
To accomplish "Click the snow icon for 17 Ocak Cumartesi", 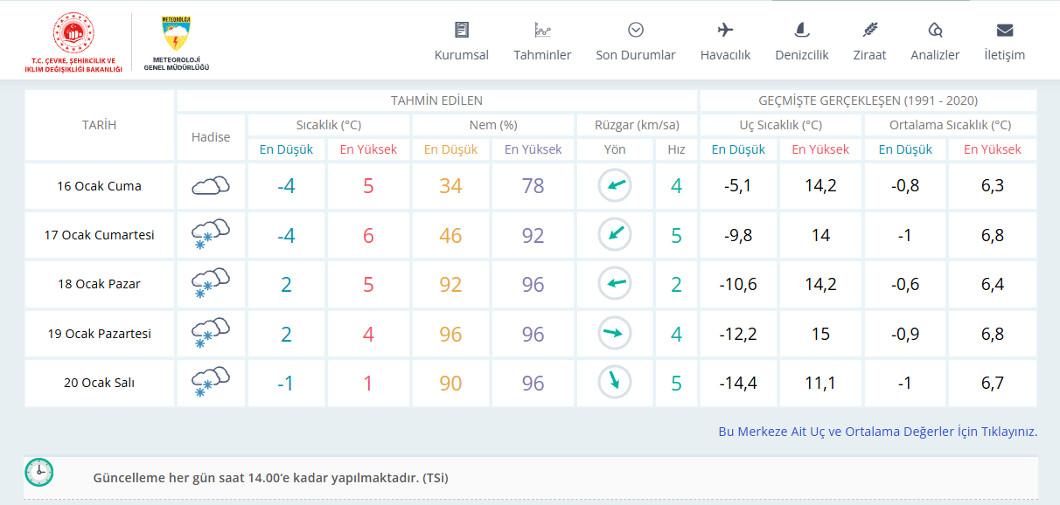I will point(211,235).
